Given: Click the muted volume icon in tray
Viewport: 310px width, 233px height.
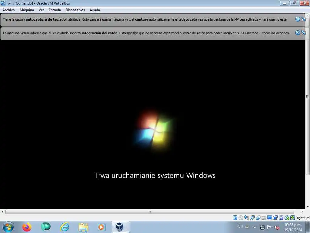Looking at the screenshot, I should 277,228.
